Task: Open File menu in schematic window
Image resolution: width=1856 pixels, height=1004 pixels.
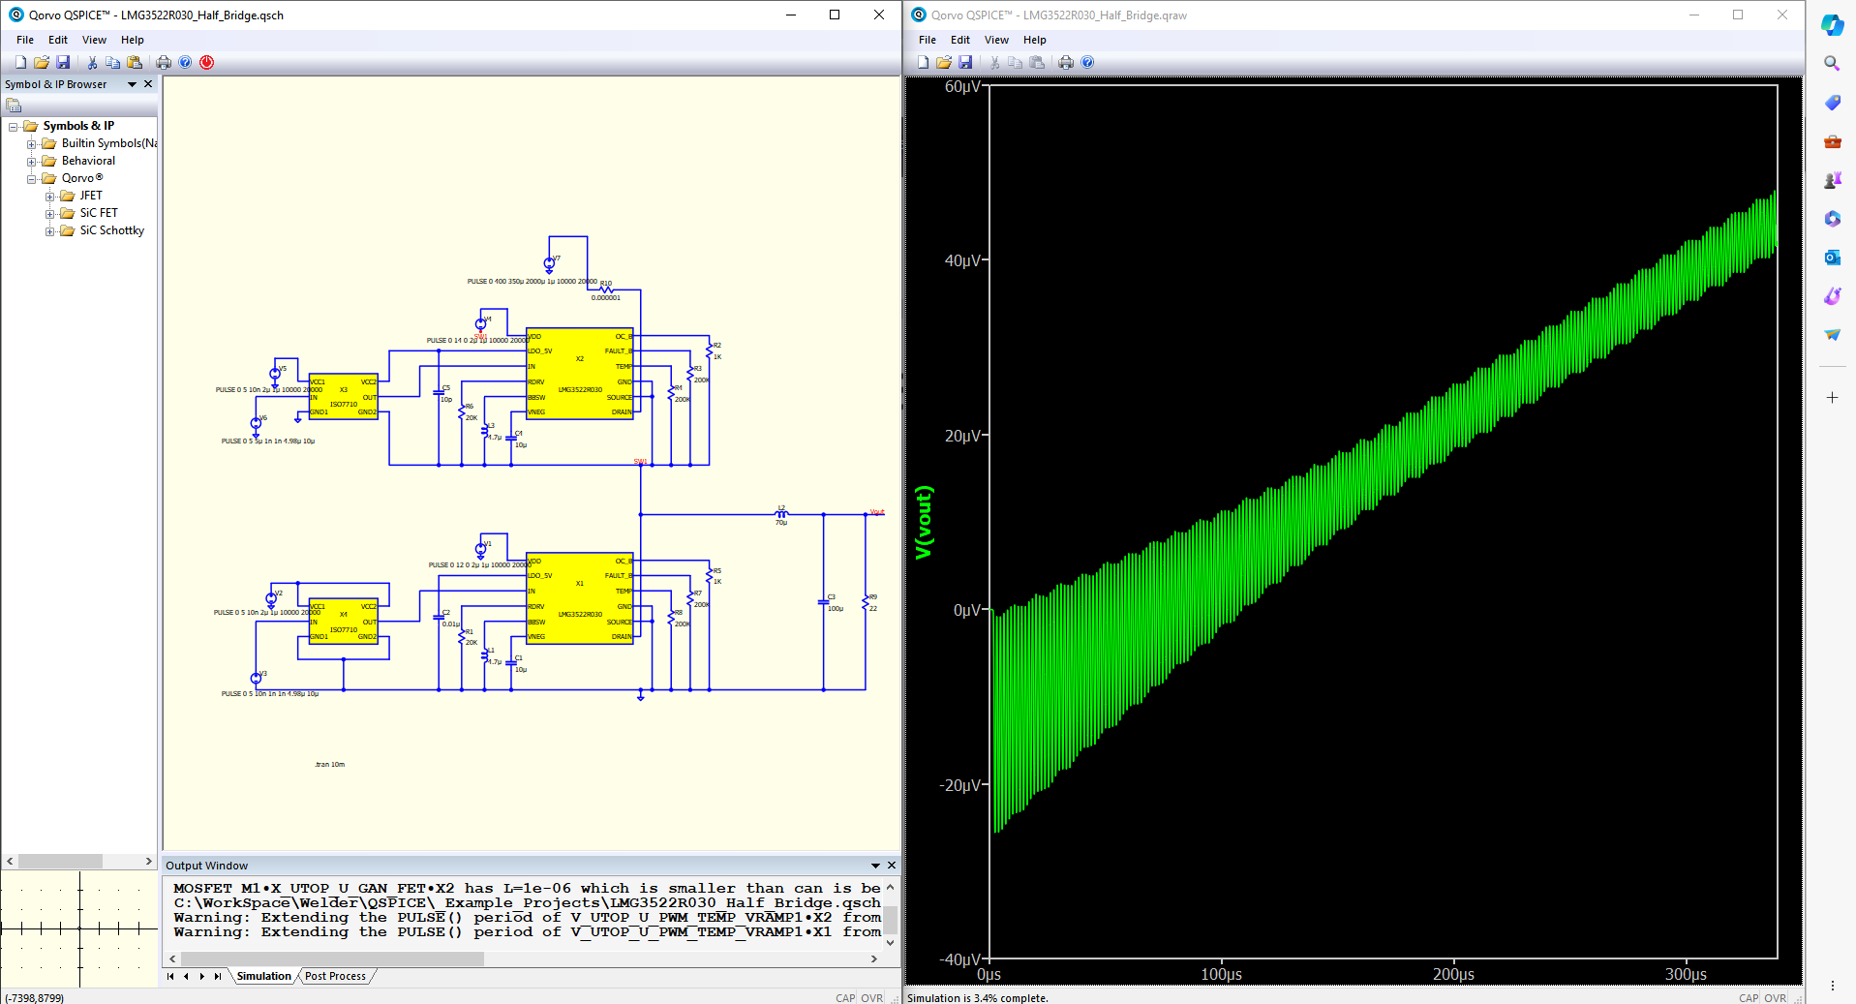Action: click(25, 40)
